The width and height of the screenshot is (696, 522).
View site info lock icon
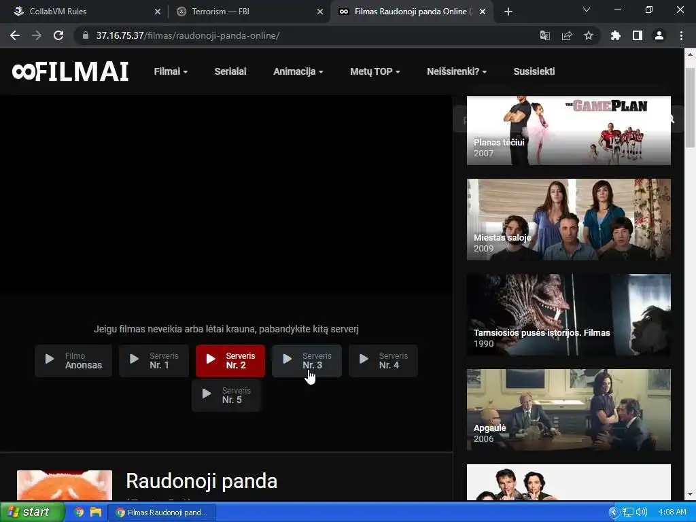coord(86,35)
